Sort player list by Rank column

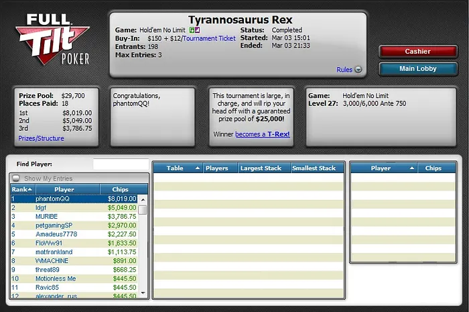(21, 189)
